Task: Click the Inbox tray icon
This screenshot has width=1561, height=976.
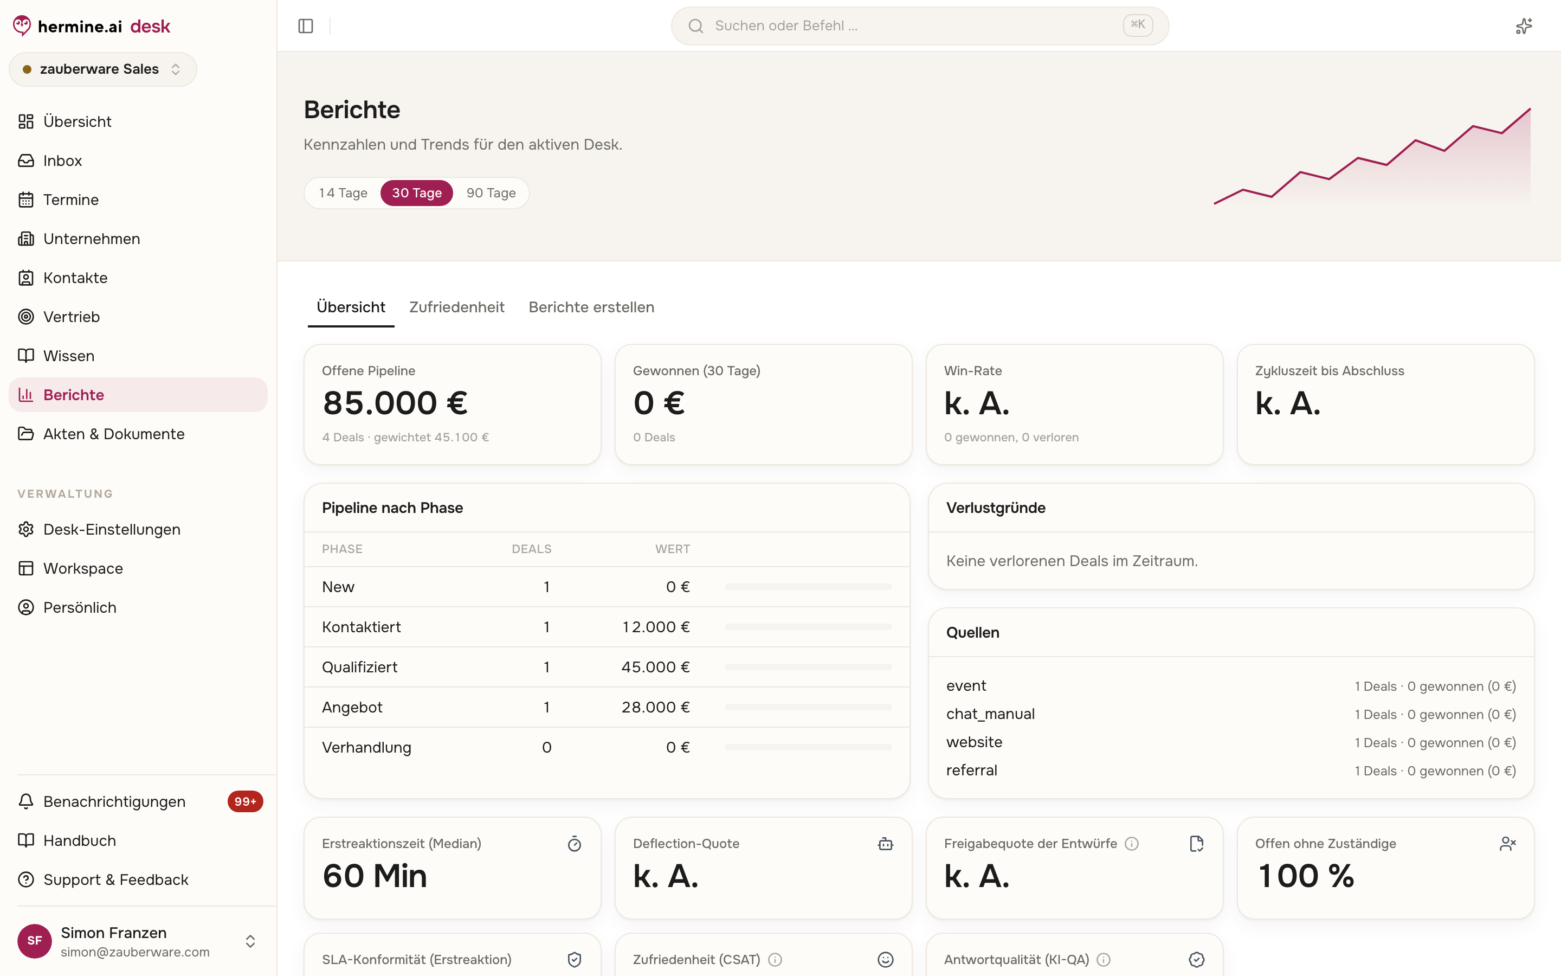Action: (26, 160)
